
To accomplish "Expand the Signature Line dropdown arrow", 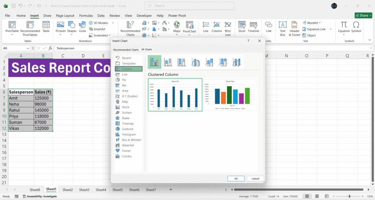I will (x=331, y=29).
